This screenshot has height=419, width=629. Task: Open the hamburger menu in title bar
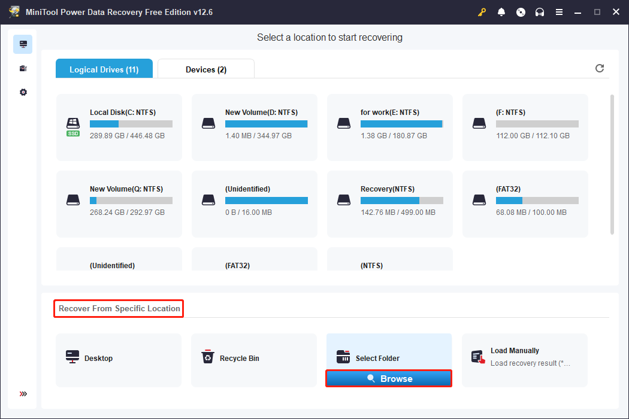click(559, 12)
